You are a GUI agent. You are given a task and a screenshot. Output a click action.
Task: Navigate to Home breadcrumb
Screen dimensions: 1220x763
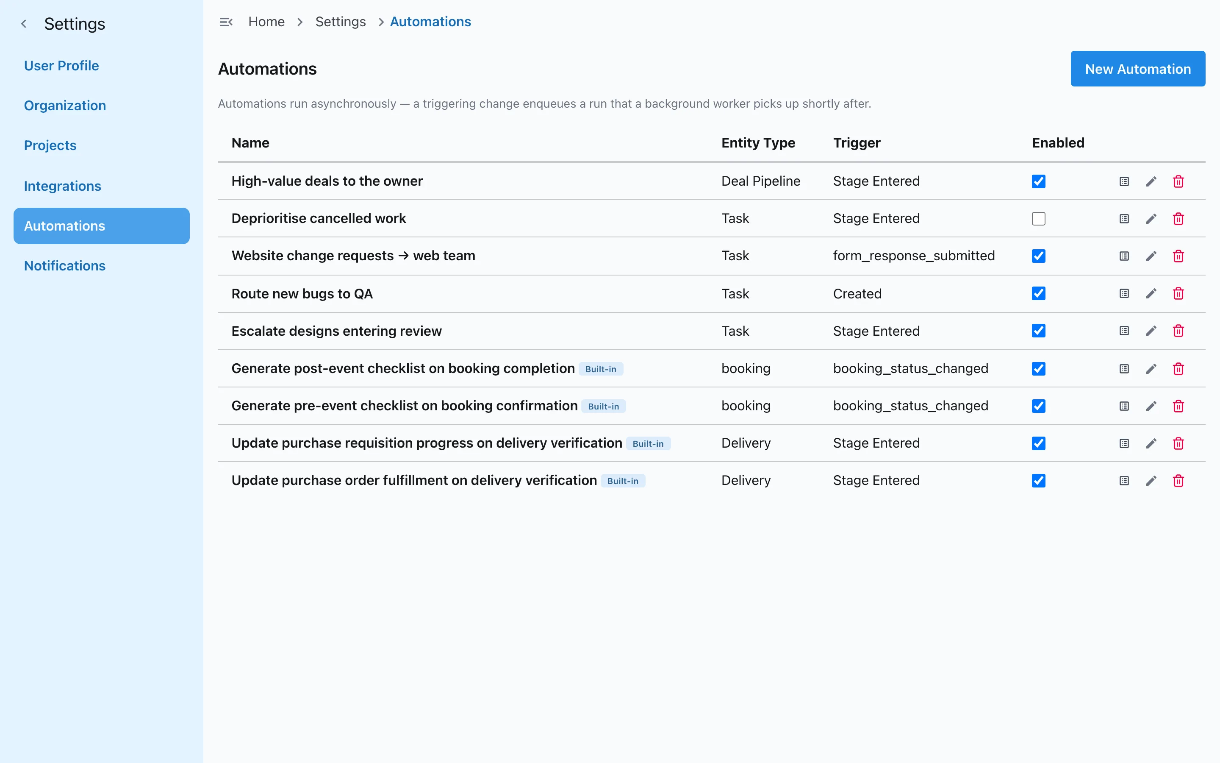tap(266, 22)
